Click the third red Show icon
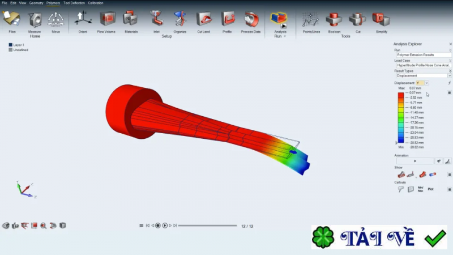Viewport: 453px width, 255px height. [x=422, y=175]
